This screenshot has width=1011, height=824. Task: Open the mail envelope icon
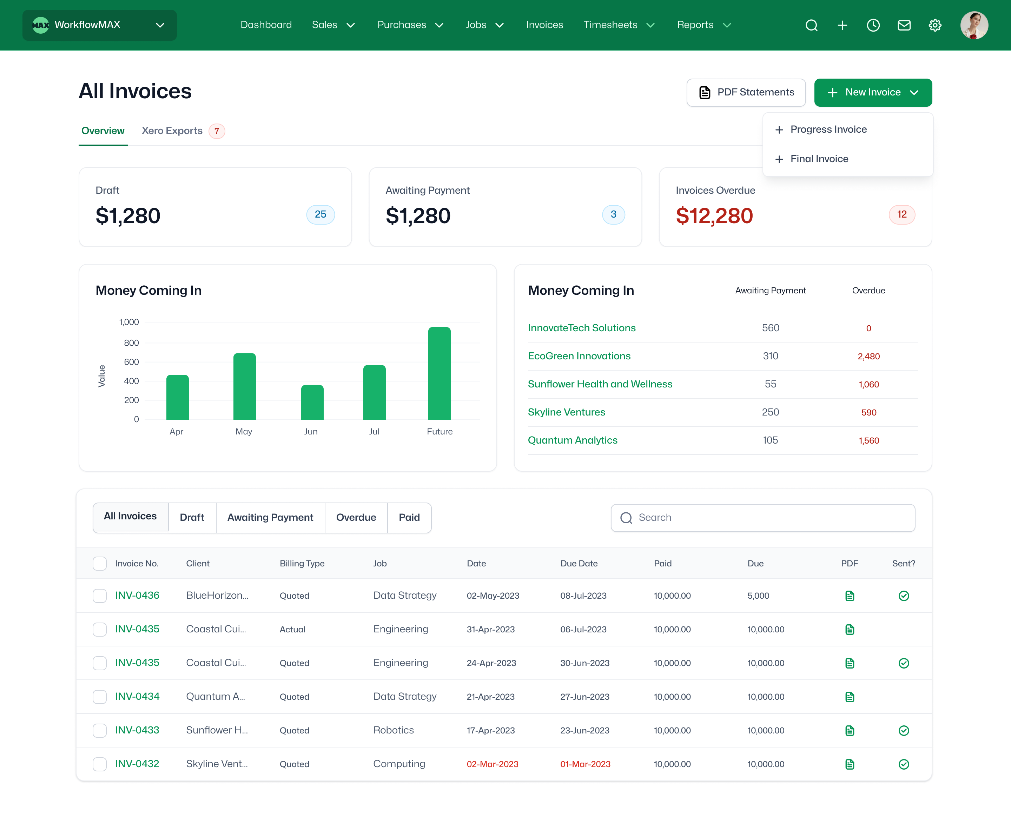click(x=904, y=25)
